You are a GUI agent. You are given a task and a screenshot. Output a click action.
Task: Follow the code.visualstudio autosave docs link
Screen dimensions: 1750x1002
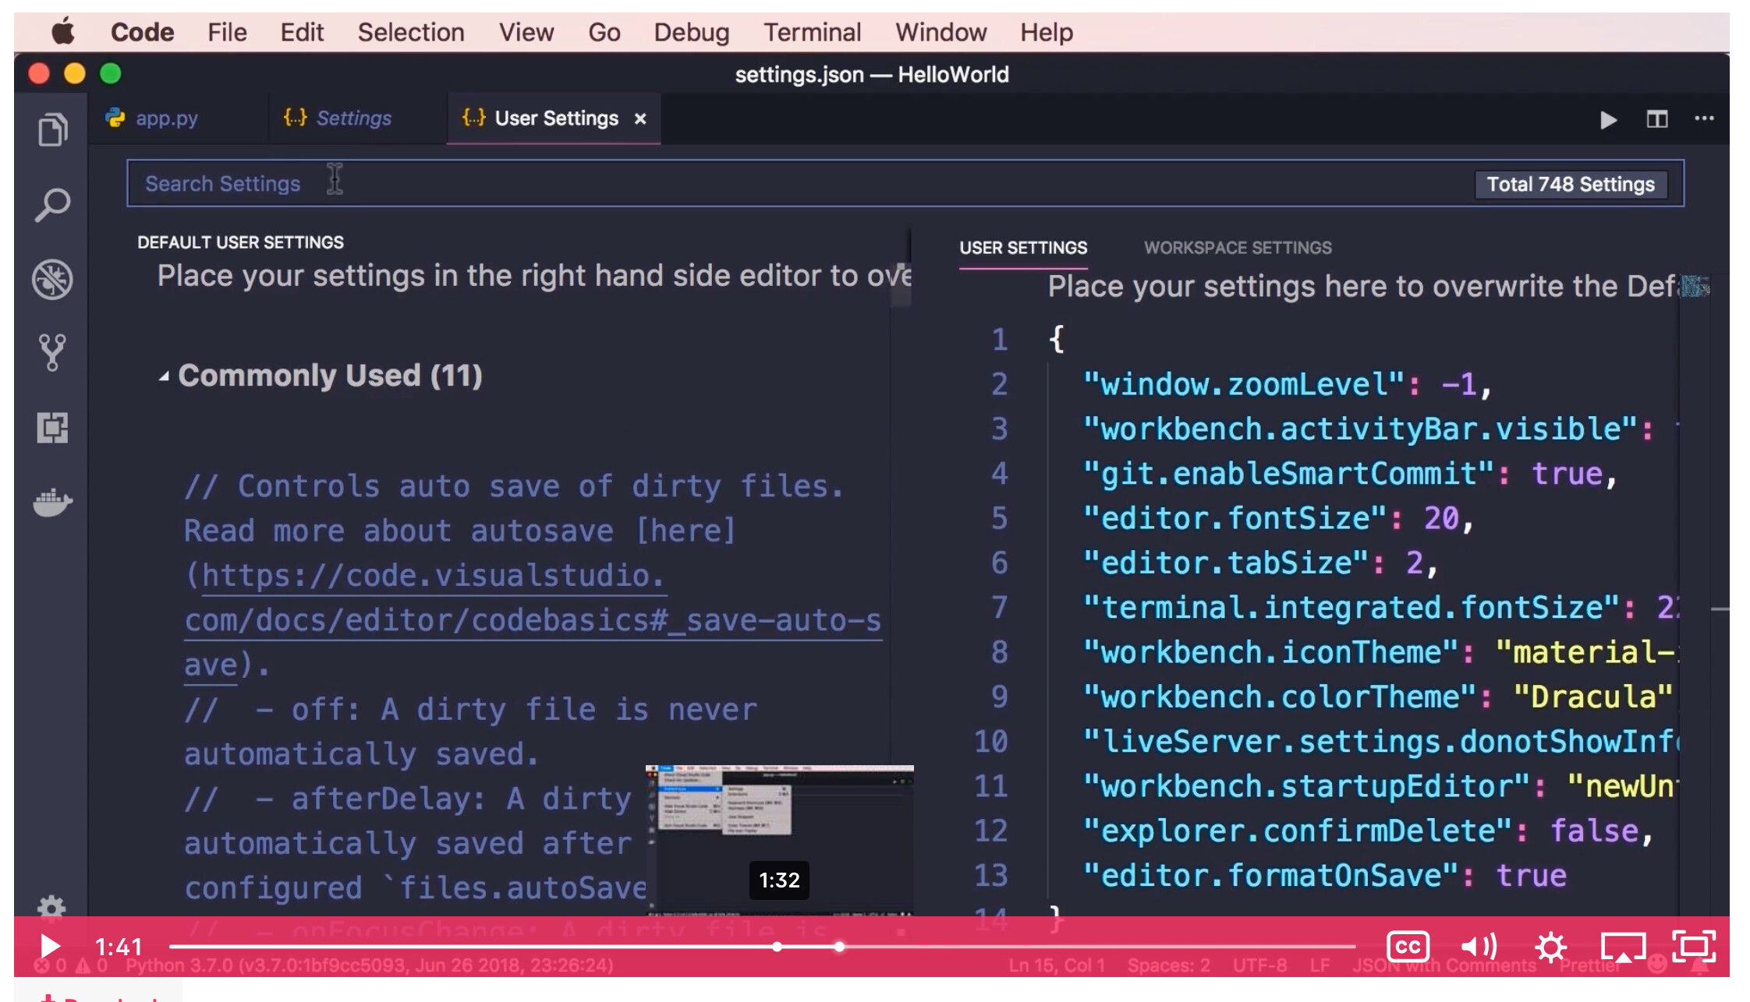(x=533, y=620)
